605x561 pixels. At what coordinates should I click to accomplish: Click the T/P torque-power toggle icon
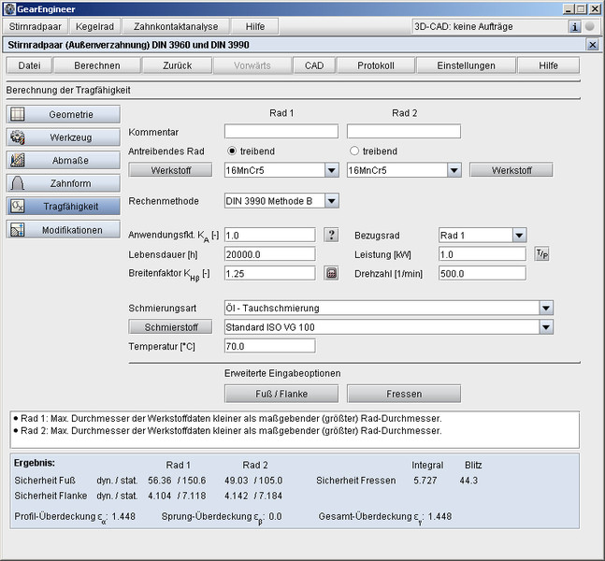541,253
